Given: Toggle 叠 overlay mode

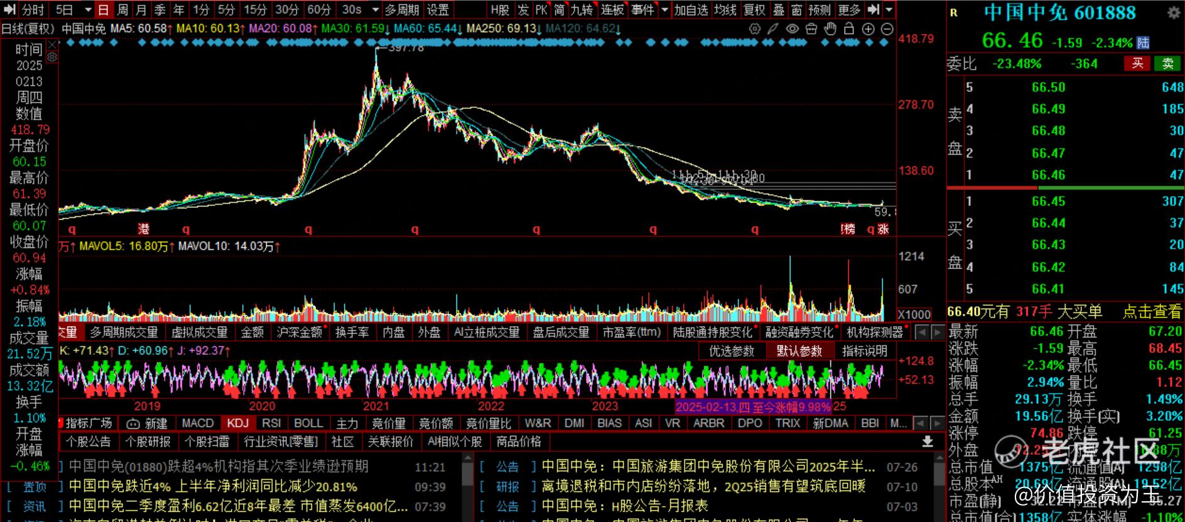Looking at the screenshot, I should 779,10.
